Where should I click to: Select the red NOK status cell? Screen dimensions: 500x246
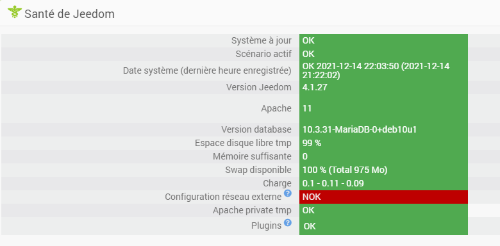383,197
